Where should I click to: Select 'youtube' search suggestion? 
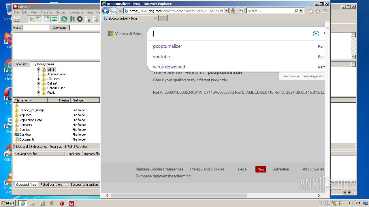point(161,57)
